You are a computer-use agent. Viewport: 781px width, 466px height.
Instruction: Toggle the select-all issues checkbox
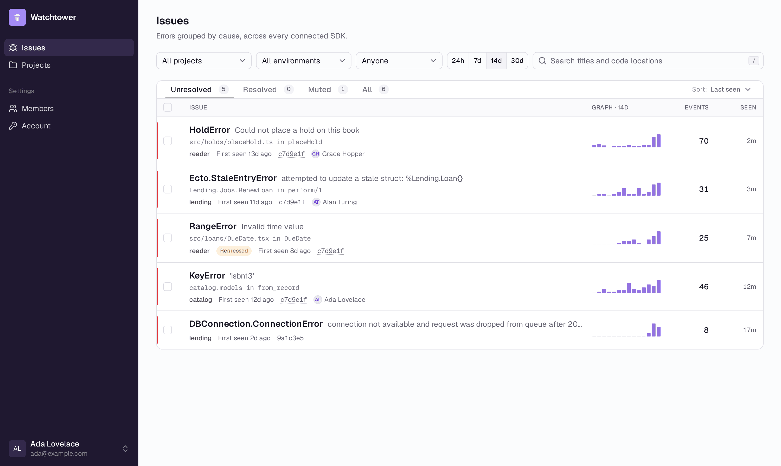click(x=168, y=107)
